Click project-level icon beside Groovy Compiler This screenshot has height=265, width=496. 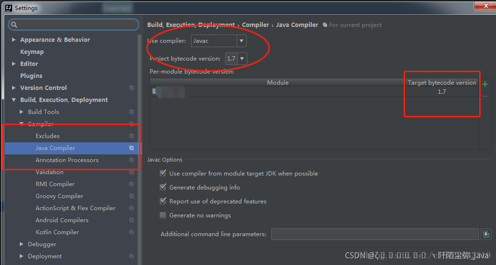[x=132, y=196]
